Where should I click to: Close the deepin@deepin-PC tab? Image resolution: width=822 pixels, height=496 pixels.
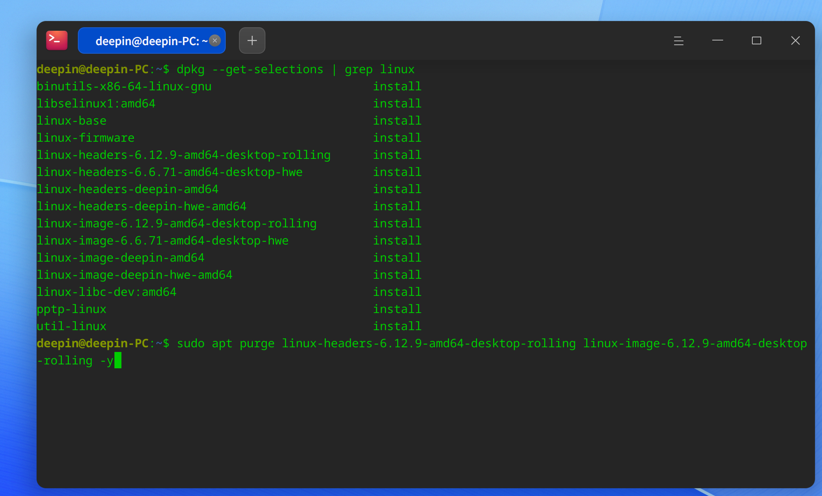click(x=215, y=40)
